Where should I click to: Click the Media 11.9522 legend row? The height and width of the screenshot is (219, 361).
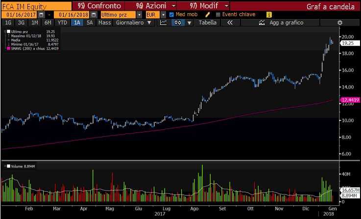tap(33, 40)
